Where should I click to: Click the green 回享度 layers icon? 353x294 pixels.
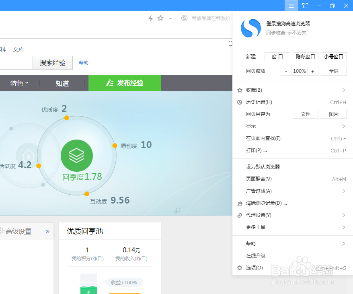[x=77, y=156]
